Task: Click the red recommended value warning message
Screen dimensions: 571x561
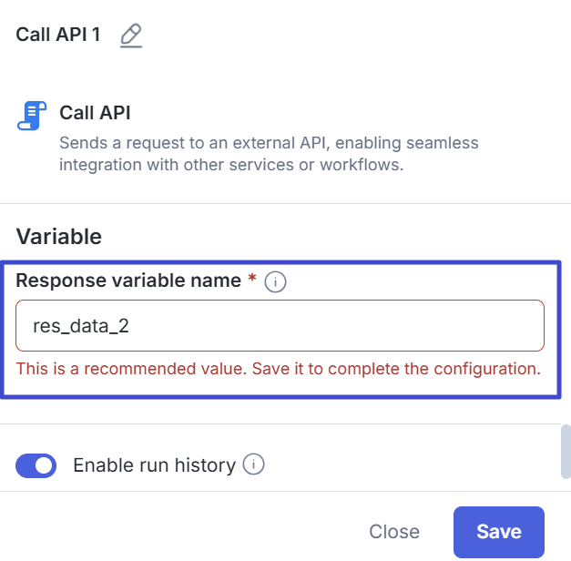Action: tap(279, 369)
